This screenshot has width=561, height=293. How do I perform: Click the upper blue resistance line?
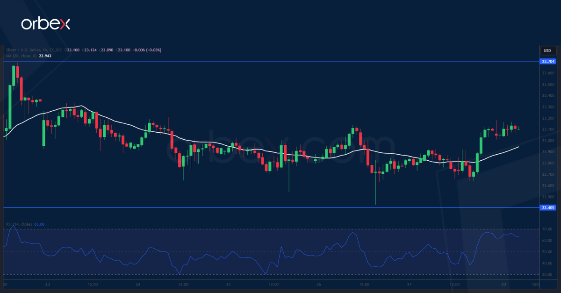tap(280, 61)
